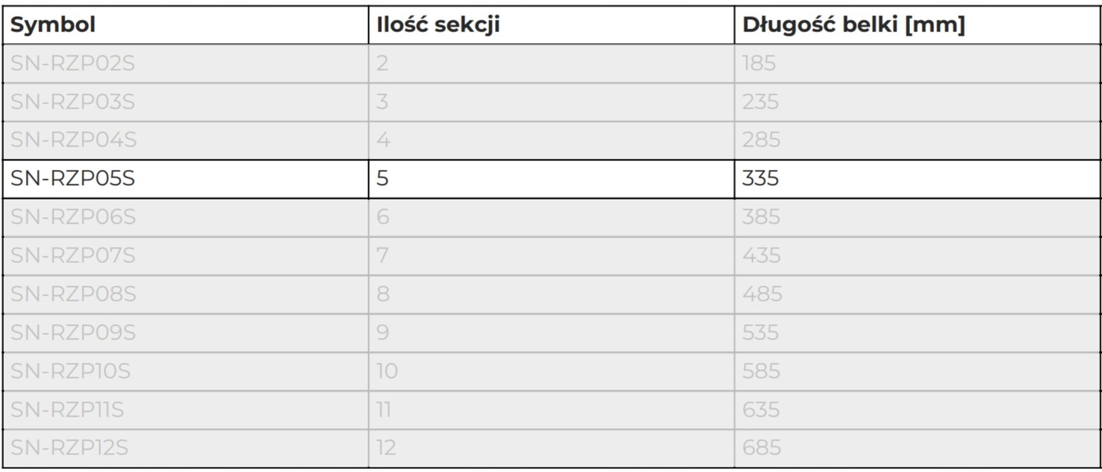Click the SN-RZP08S symbol cell

[x=73, y=294]
